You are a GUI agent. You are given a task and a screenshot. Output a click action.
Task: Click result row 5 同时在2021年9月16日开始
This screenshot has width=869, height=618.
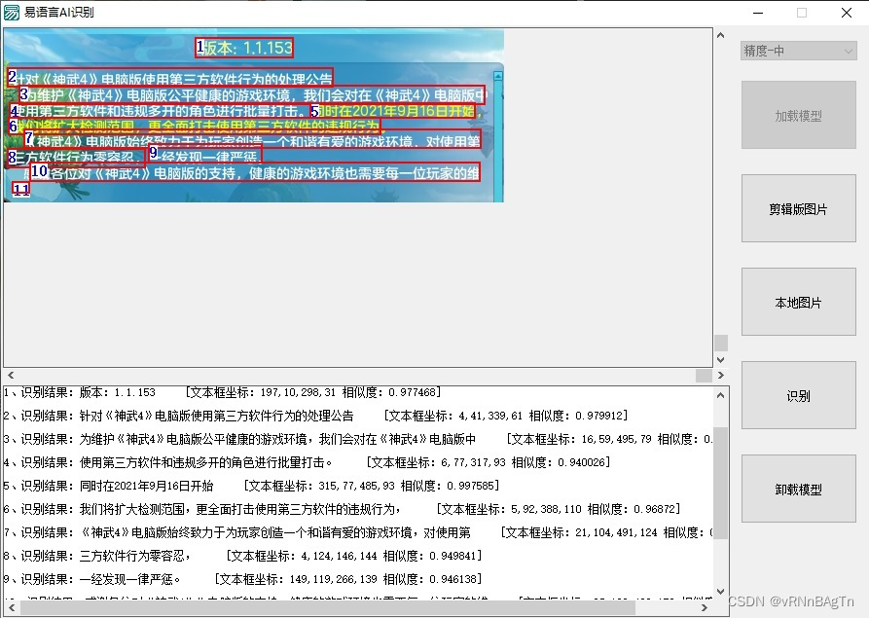click(252, 486)
